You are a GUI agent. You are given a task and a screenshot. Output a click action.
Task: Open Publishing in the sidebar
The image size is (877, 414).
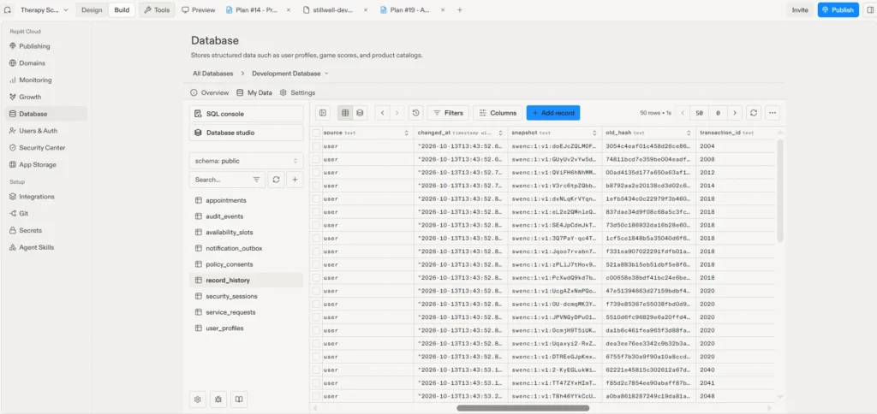[46, 46]
